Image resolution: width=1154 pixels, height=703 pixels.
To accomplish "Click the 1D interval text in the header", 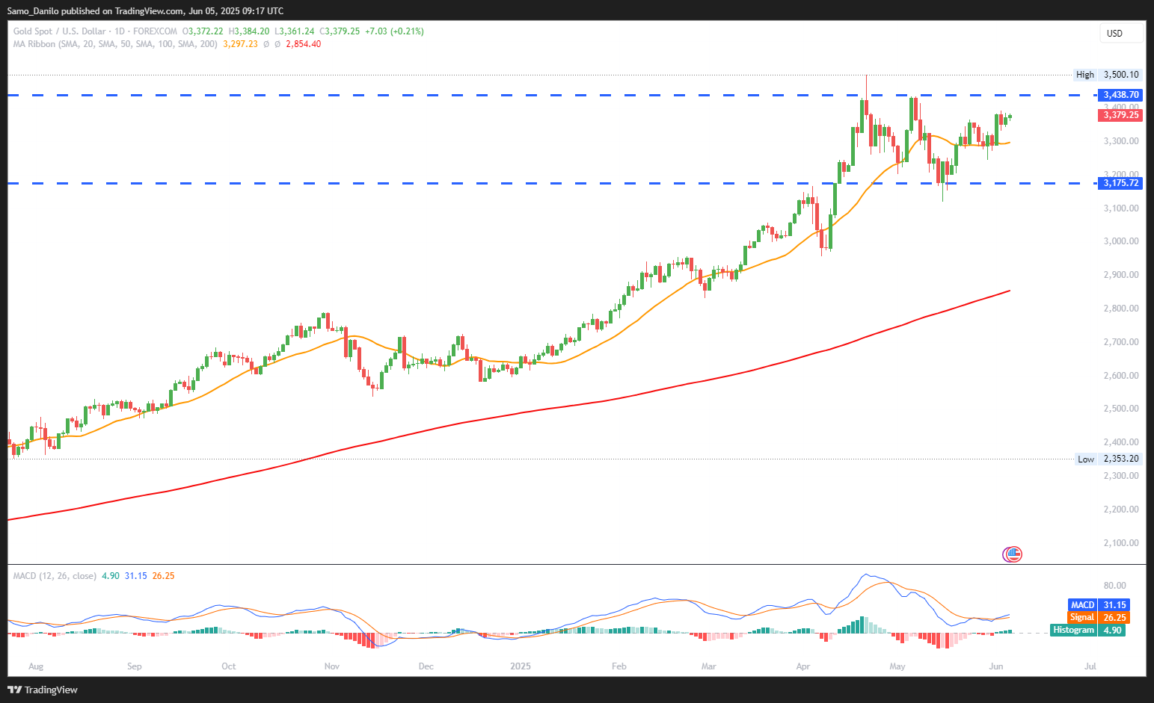I will (120, 31).
